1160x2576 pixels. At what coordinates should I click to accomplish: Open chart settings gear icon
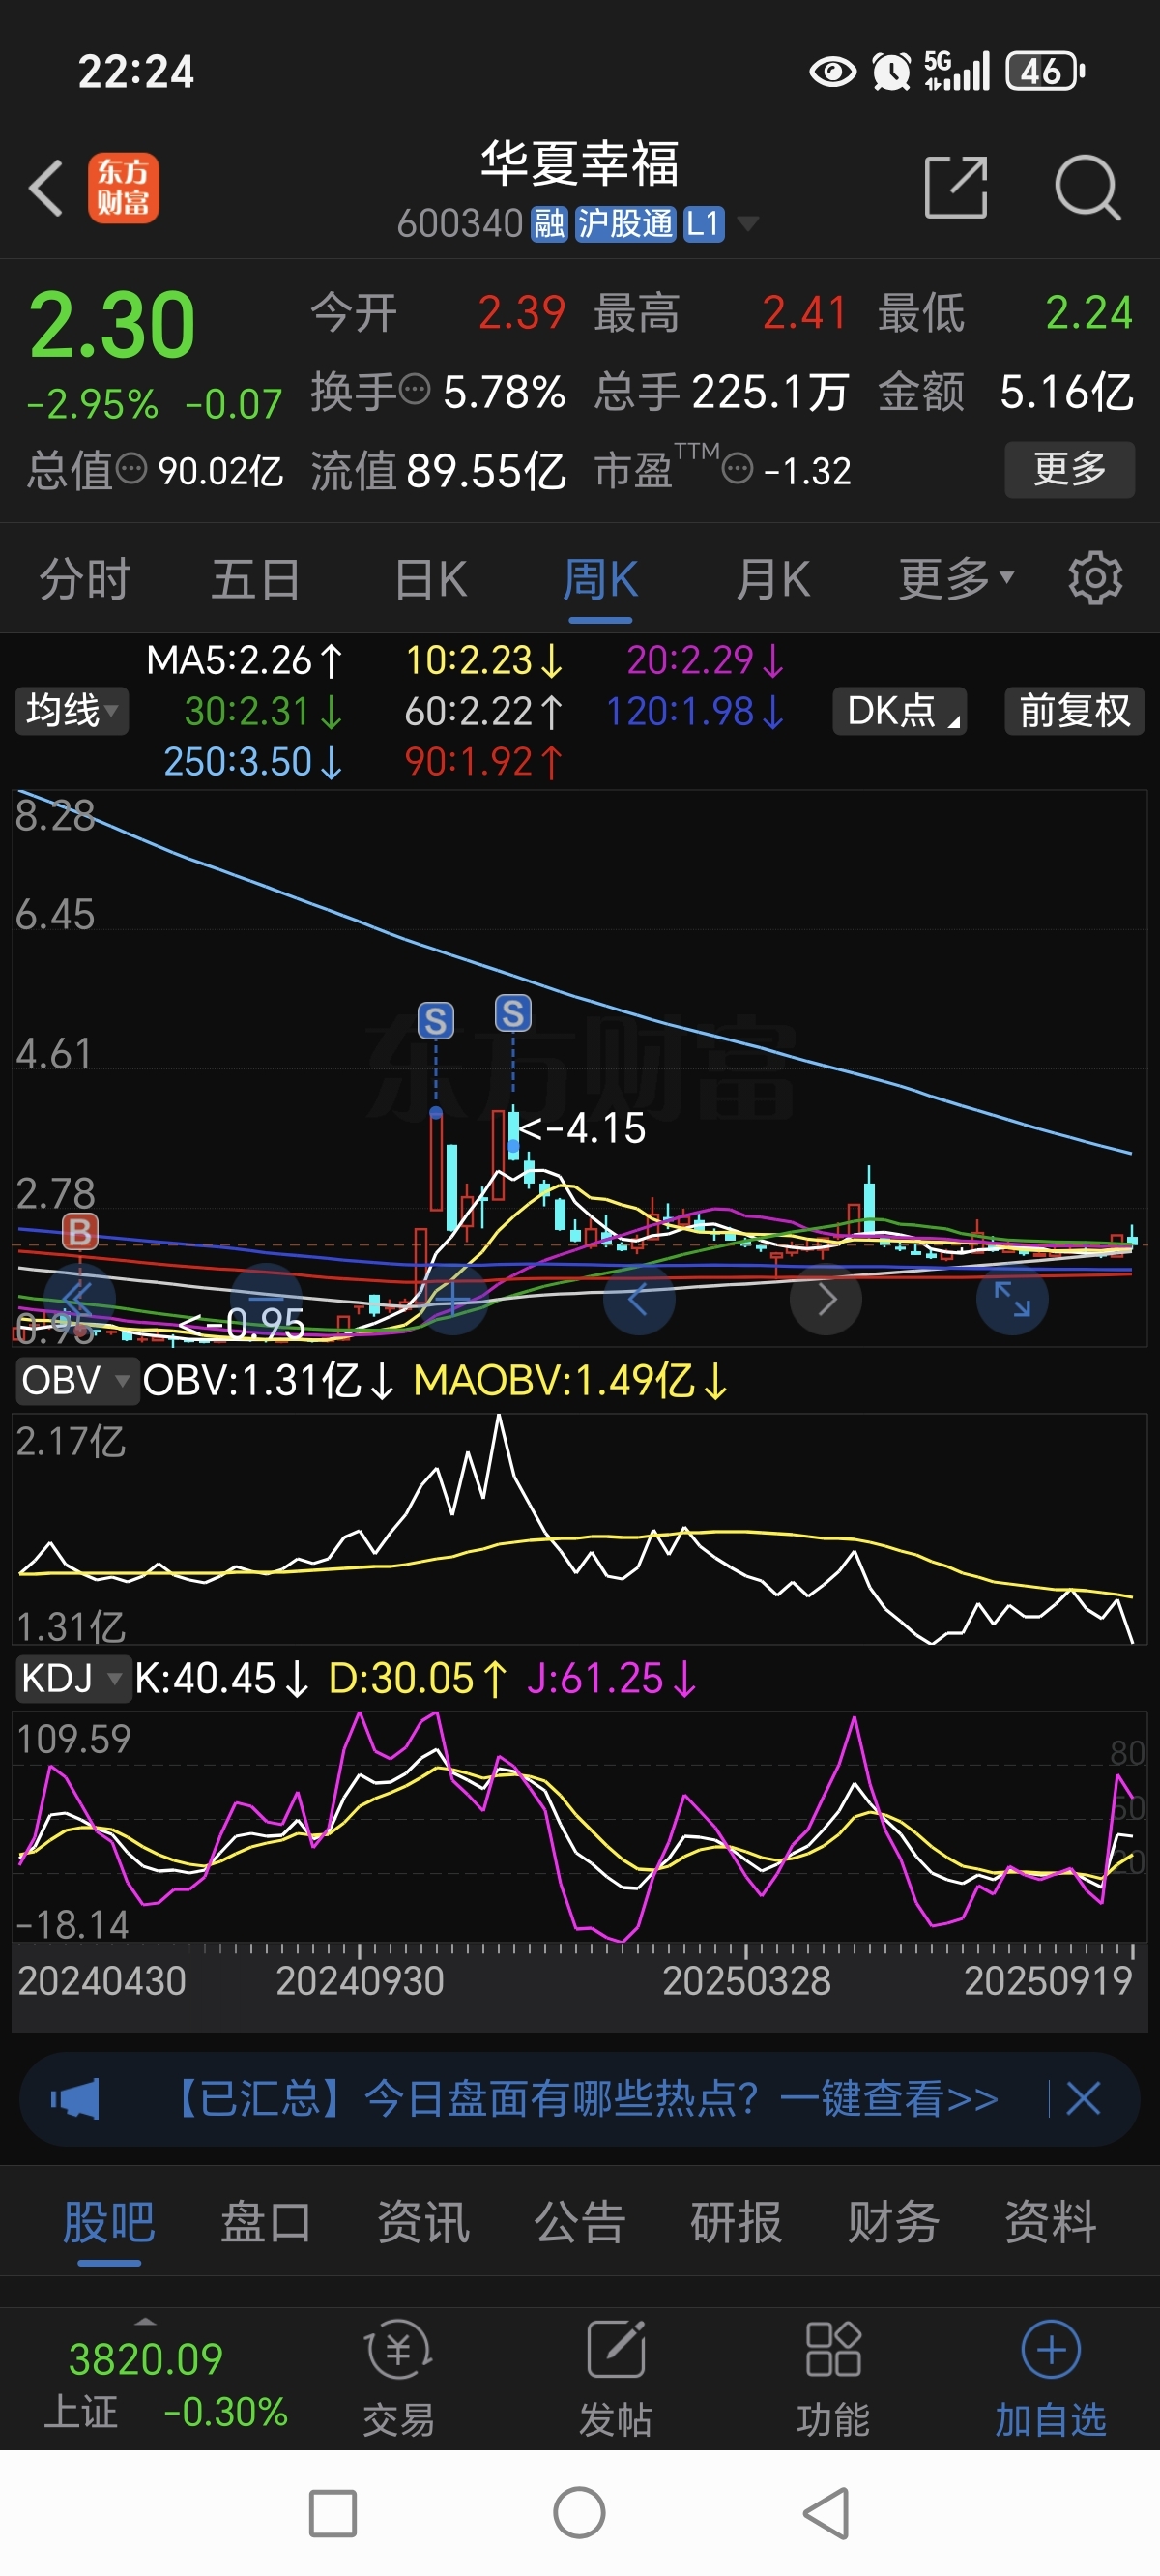[x=1095, y=578]
